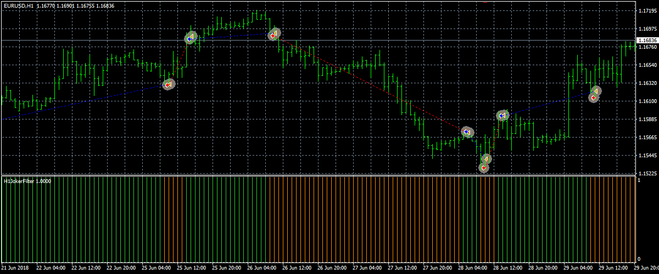Select the blue arrow marker near 28 Jun 12:00
Viewport: 659px width, 274px height.
[501, 116]
